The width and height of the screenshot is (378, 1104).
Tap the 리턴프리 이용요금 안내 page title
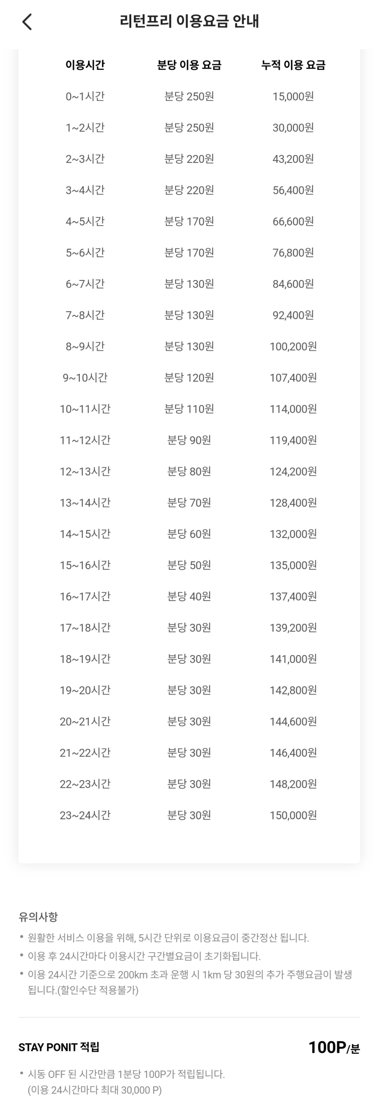[x=189, y=21]
